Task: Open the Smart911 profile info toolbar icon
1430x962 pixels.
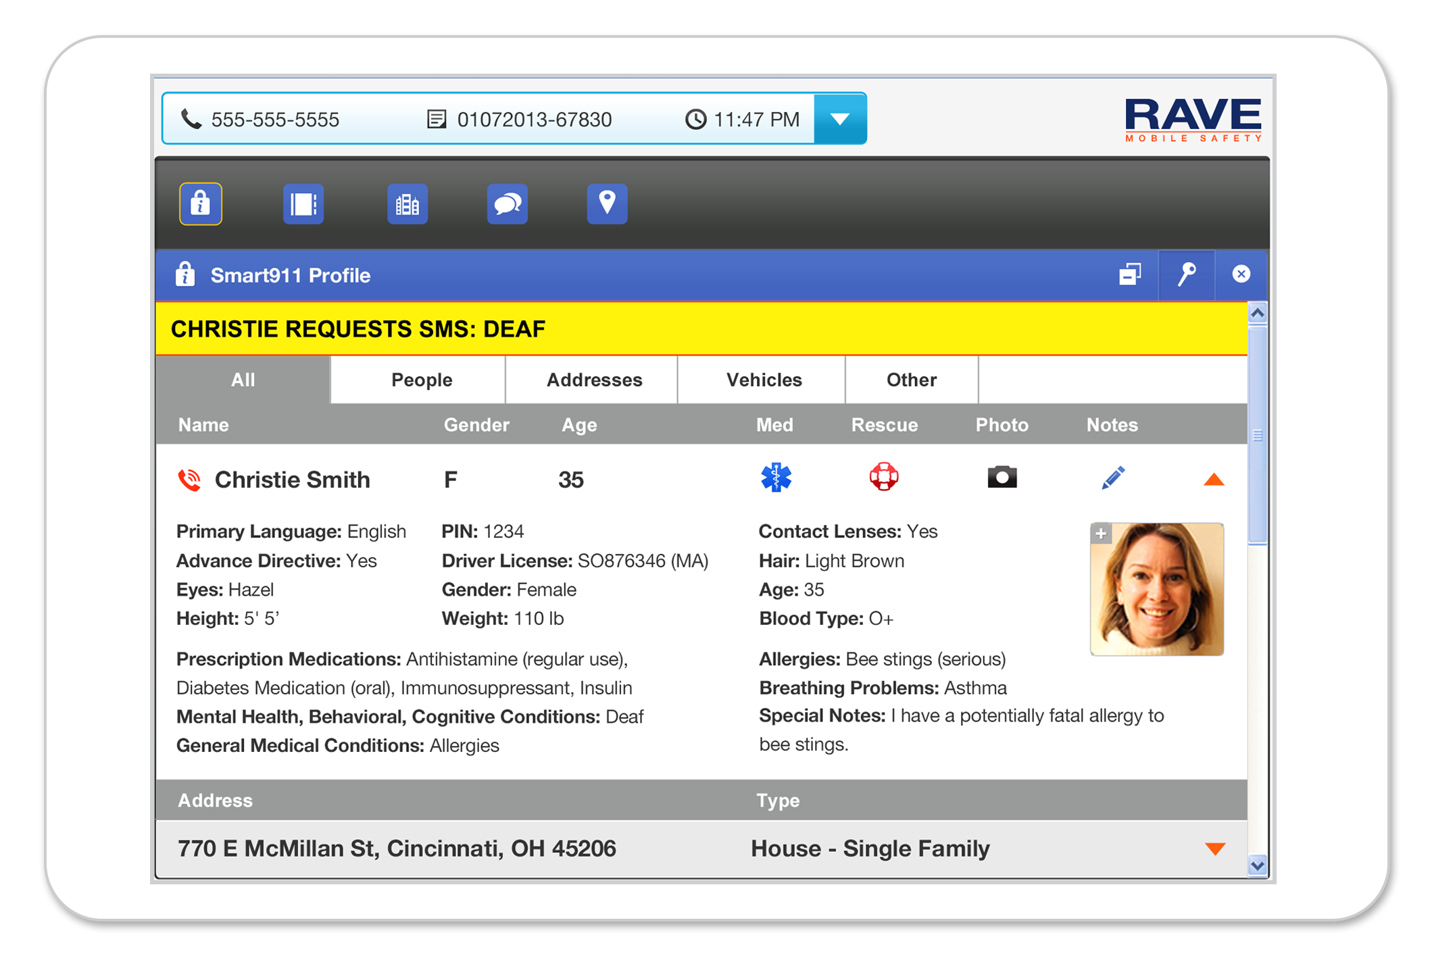Action: tap(200, 203)
